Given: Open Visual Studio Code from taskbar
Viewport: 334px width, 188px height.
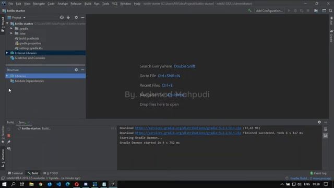Looking at the screenshot, I should [59, 184].
